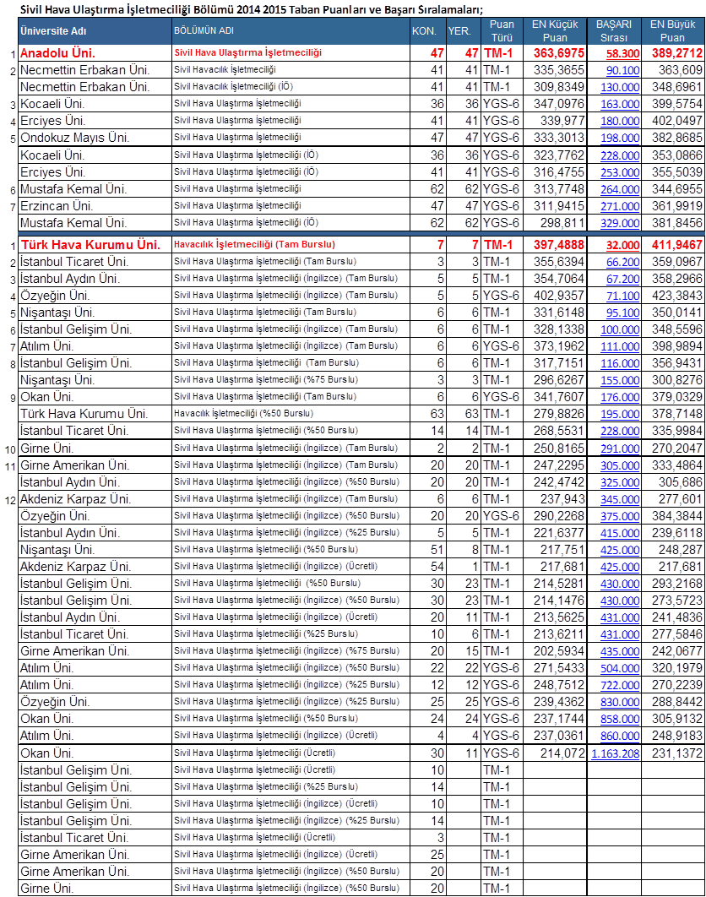This screenshot has height=897, width=706.
Task: Follow the 100.000 rank link
Action: [620, 329]
